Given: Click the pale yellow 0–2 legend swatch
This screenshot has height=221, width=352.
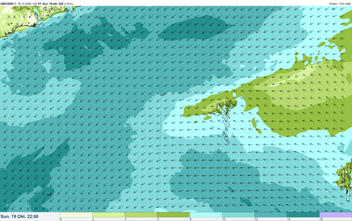Looking at the screenshot, I should click(x=76, y=215).
